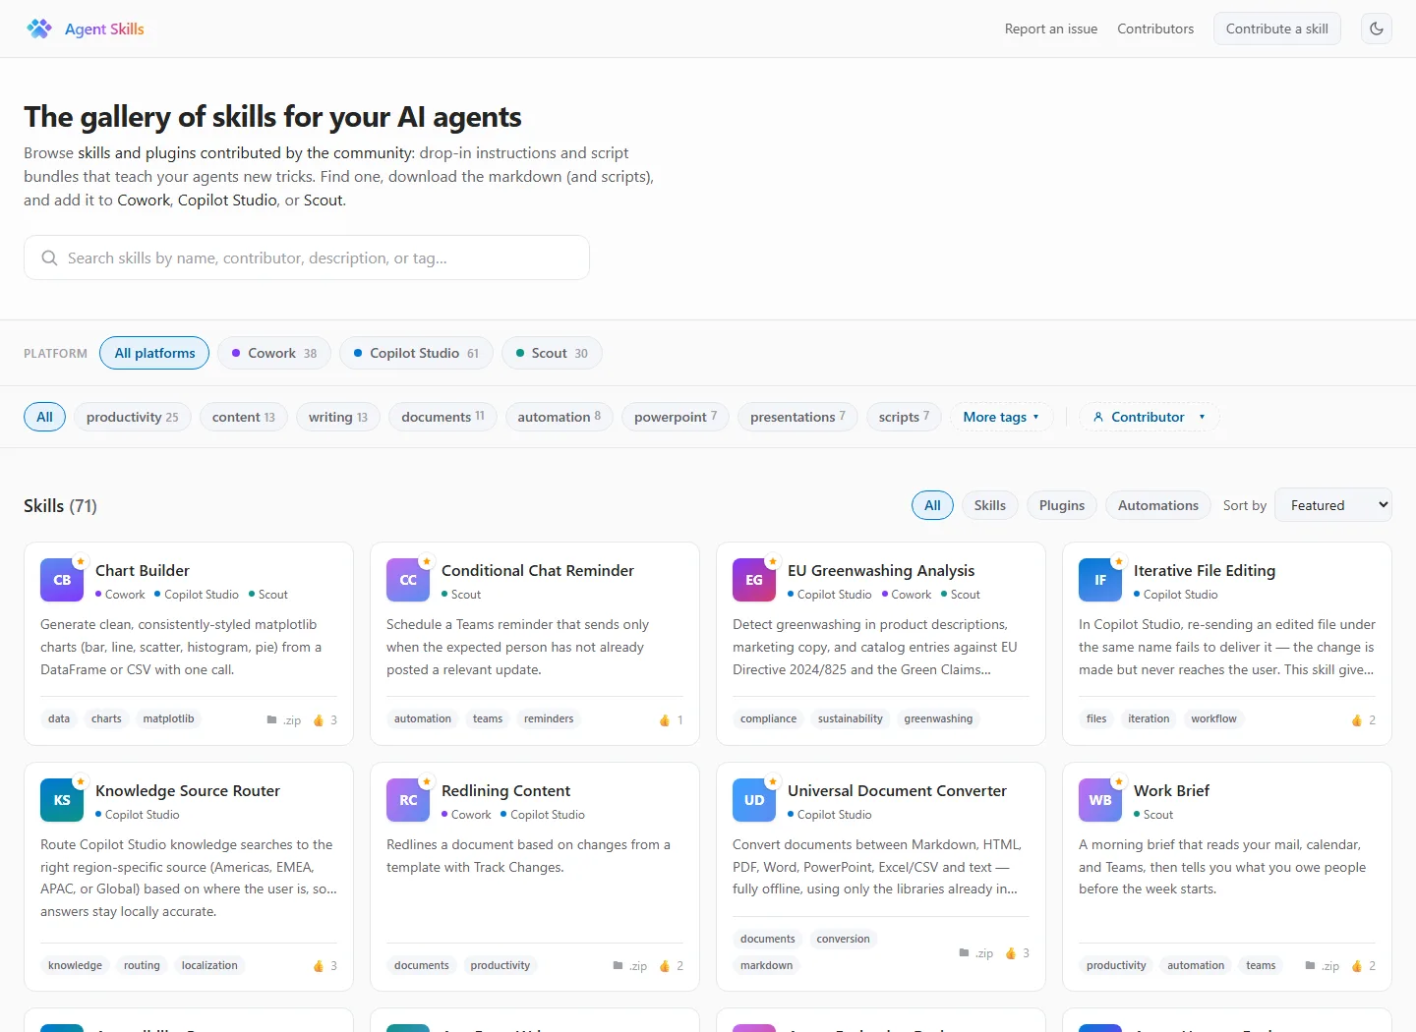The width and height of the screenshot is (1416, 1032).
Task: Toggle the documents tag filter
Action: 442,417
